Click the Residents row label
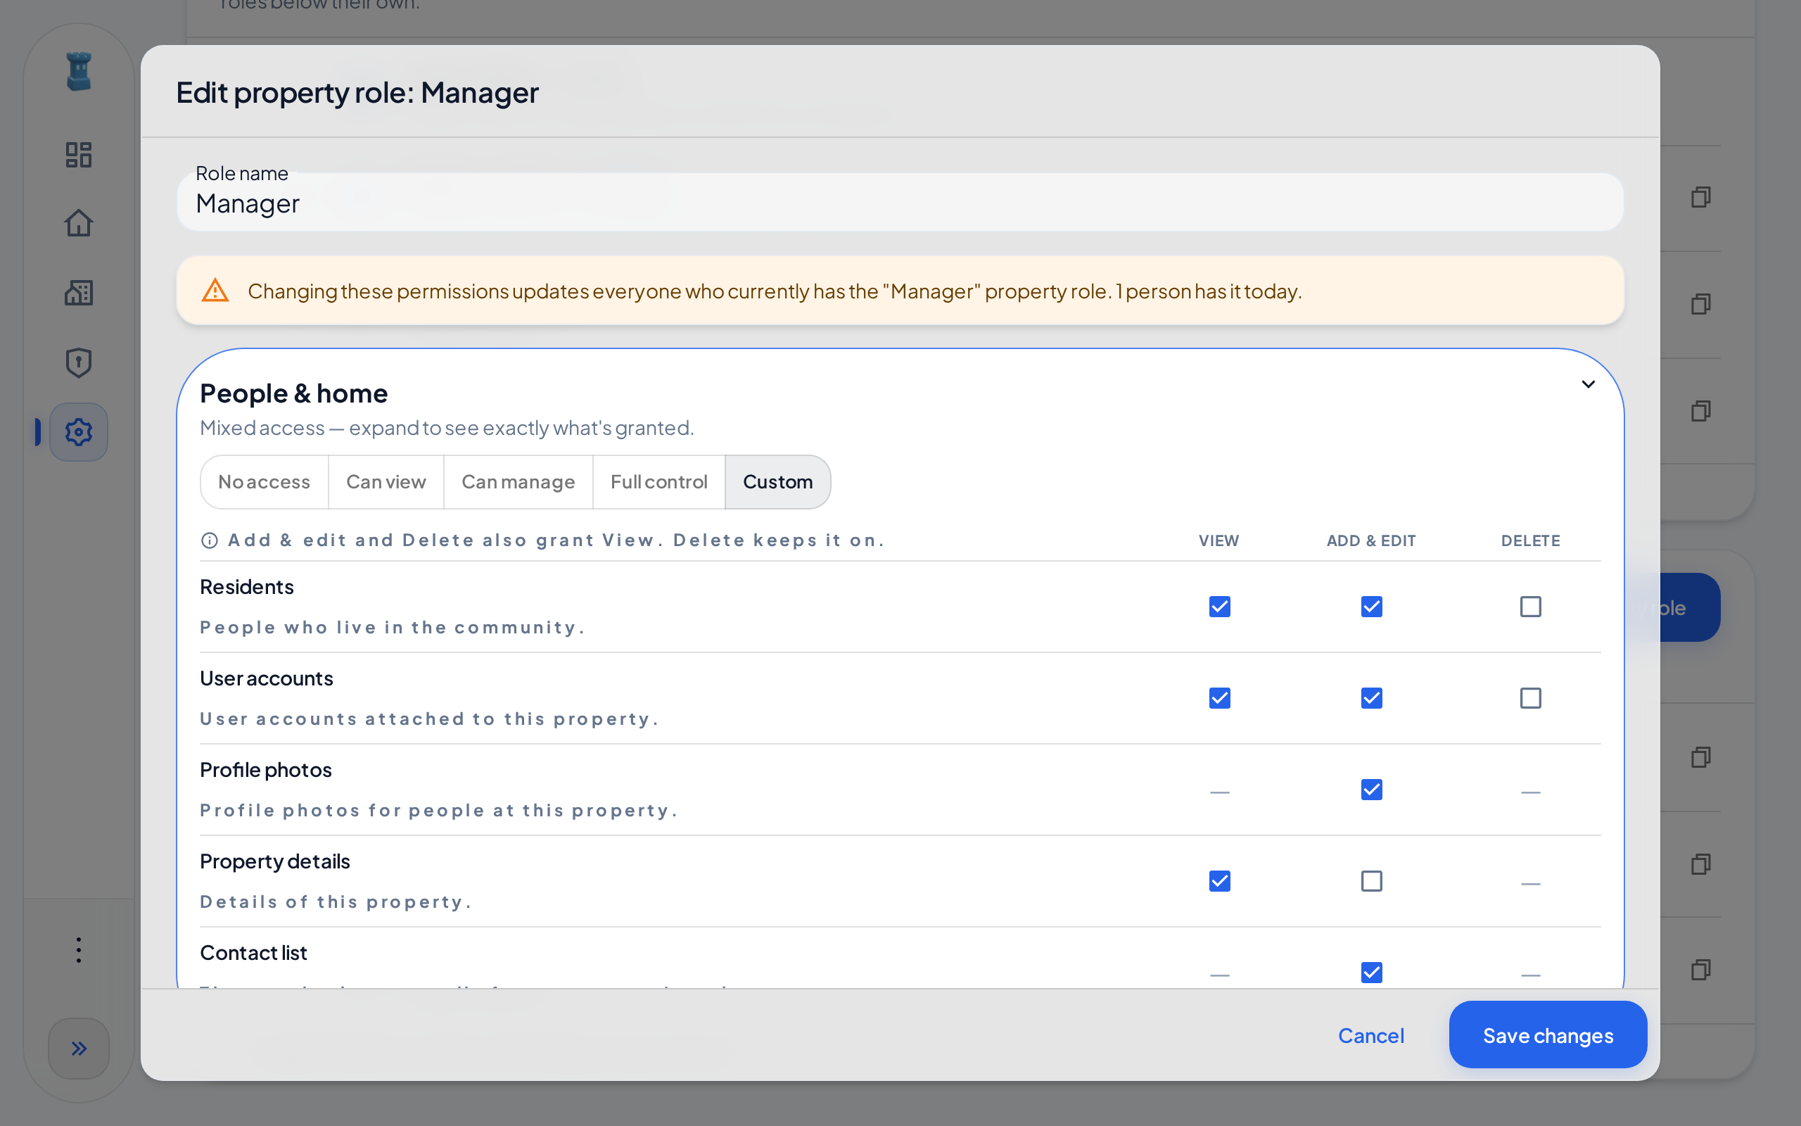This screenshot has height=1126, width=1801. (x=247, y=587)
